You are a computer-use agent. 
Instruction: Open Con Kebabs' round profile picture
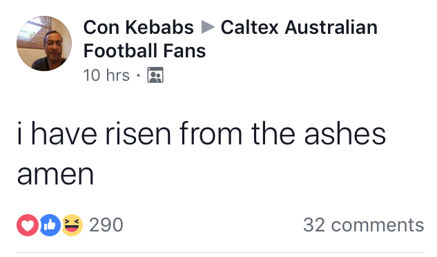click(x=44, y=44)
